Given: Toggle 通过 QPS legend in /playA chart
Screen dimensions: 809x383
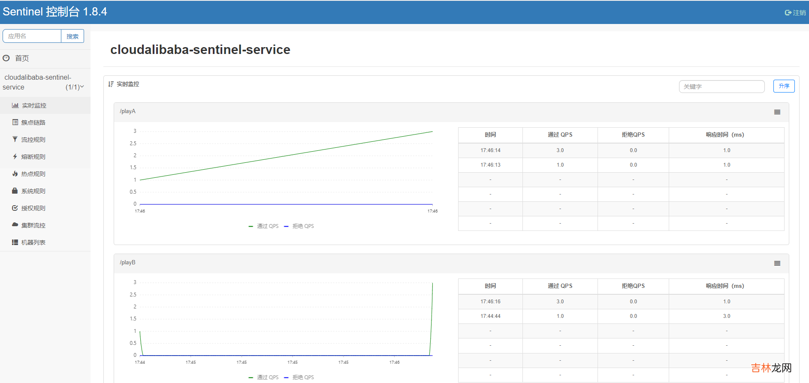Looking at the screenshot, I should tap(263, 226).
